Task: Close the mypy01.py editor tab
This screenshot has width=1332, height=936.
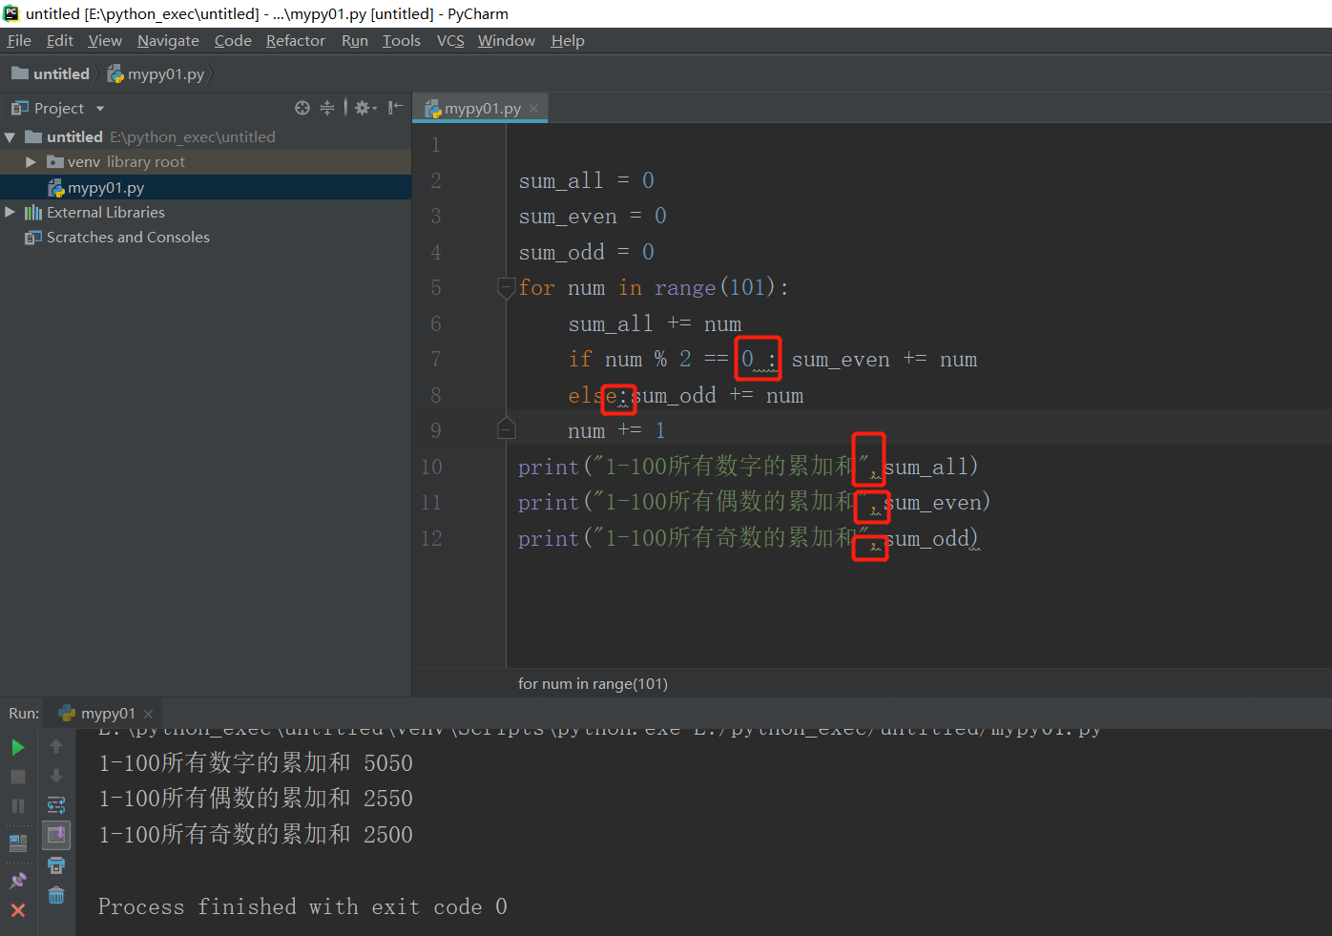Action: [533, 109]
